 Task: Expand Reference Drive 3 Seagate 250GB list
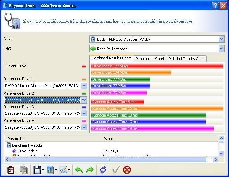(x=84, y=113)
